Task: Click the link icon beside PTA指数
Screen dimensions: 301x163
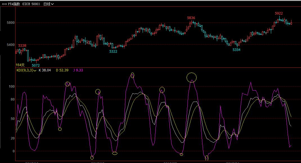Action: point(4,4)
